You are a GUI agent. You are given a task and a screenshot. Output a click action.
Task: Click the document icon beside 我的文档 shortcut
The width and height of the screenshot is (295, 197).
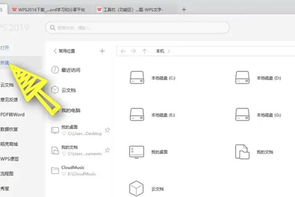coord(55,150)
